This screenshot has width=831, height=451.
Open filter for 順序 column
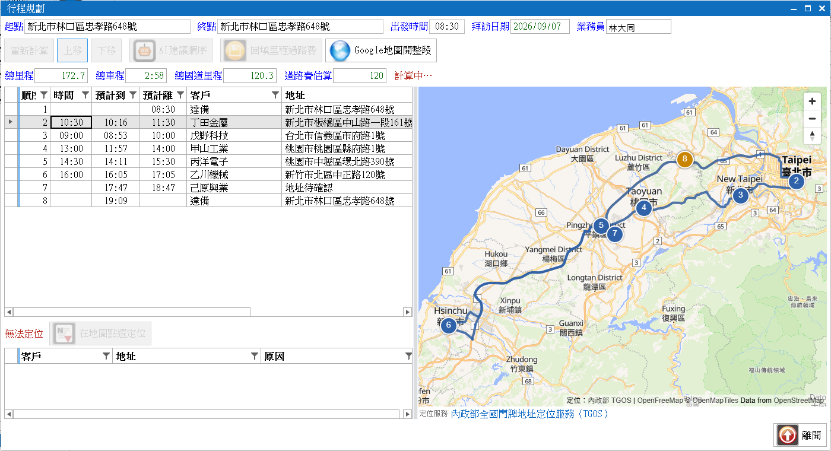coord(43,95)
